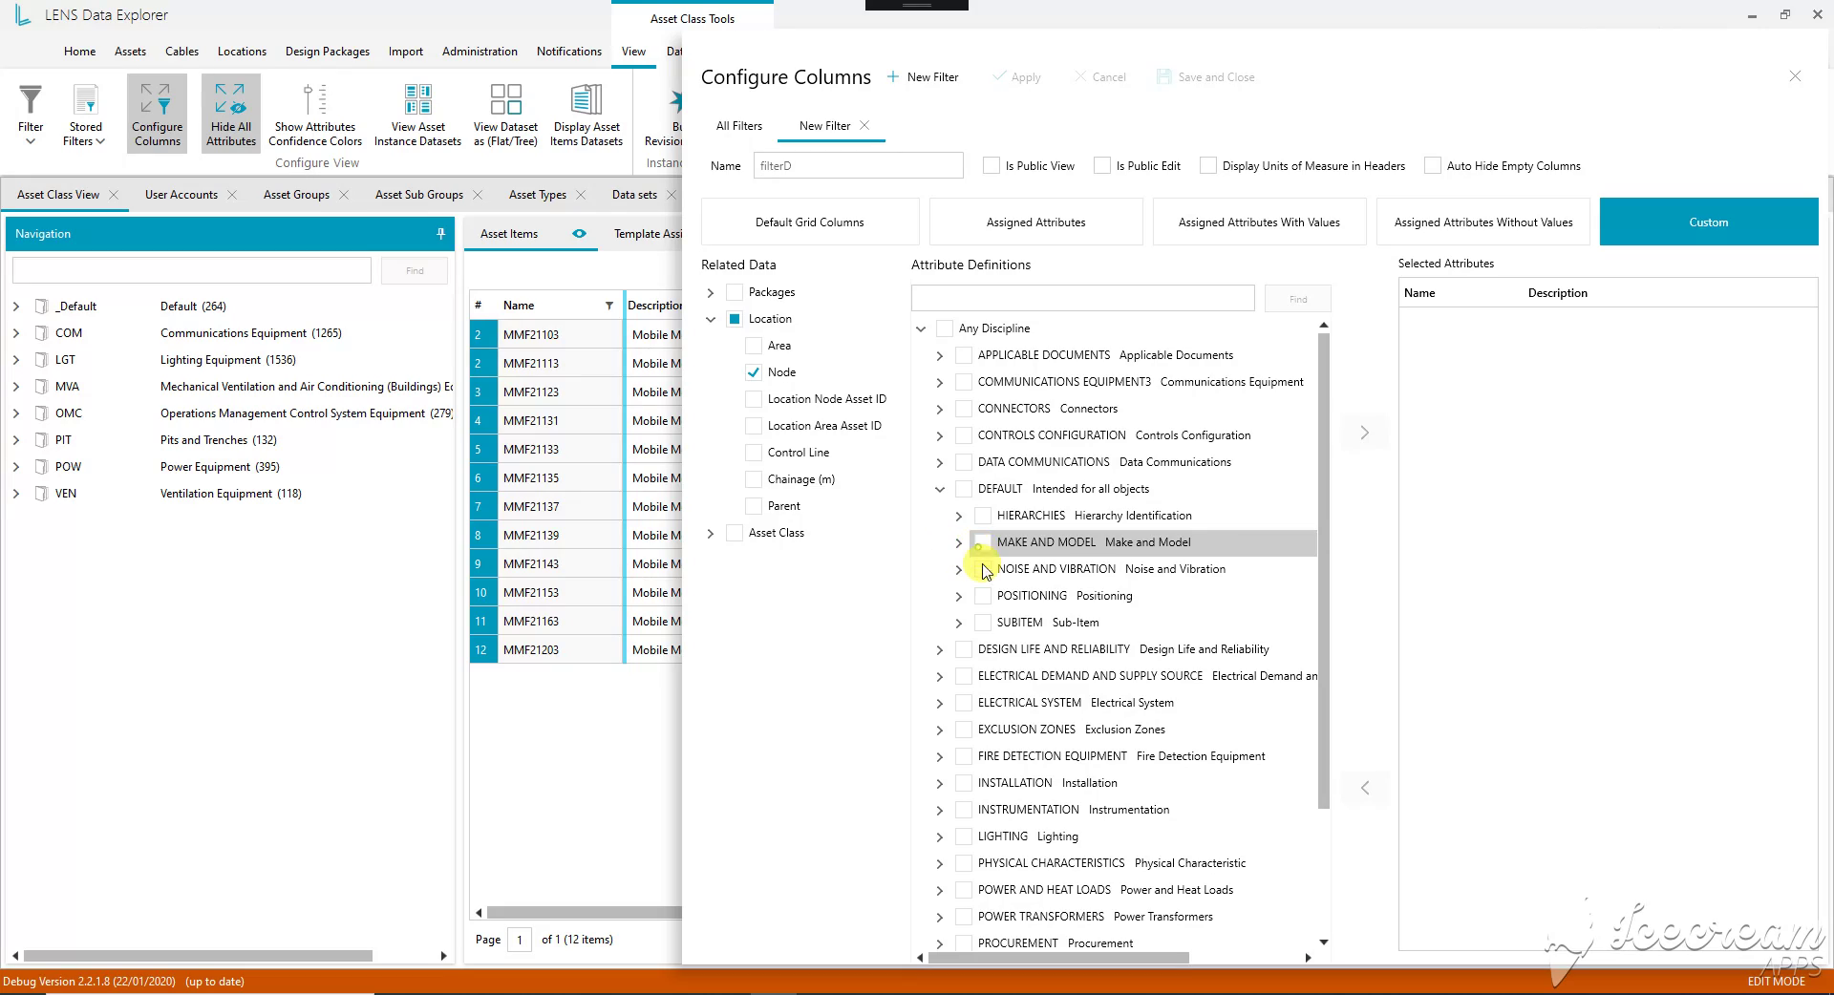The height and width of the screenshot is (995, 1834).
Task: Click the attribute list horizontal scrollbar
Action: click(x=1058, y=957)
